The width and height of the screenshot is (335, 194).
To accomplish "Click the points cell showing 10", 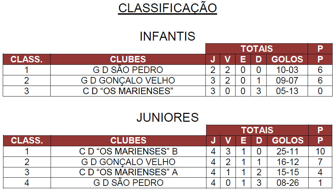I will point(320,151).
